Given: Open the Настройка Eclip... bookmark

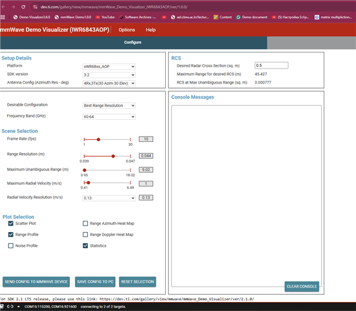Looking at the screenshot, I should [x=291, y=17].
